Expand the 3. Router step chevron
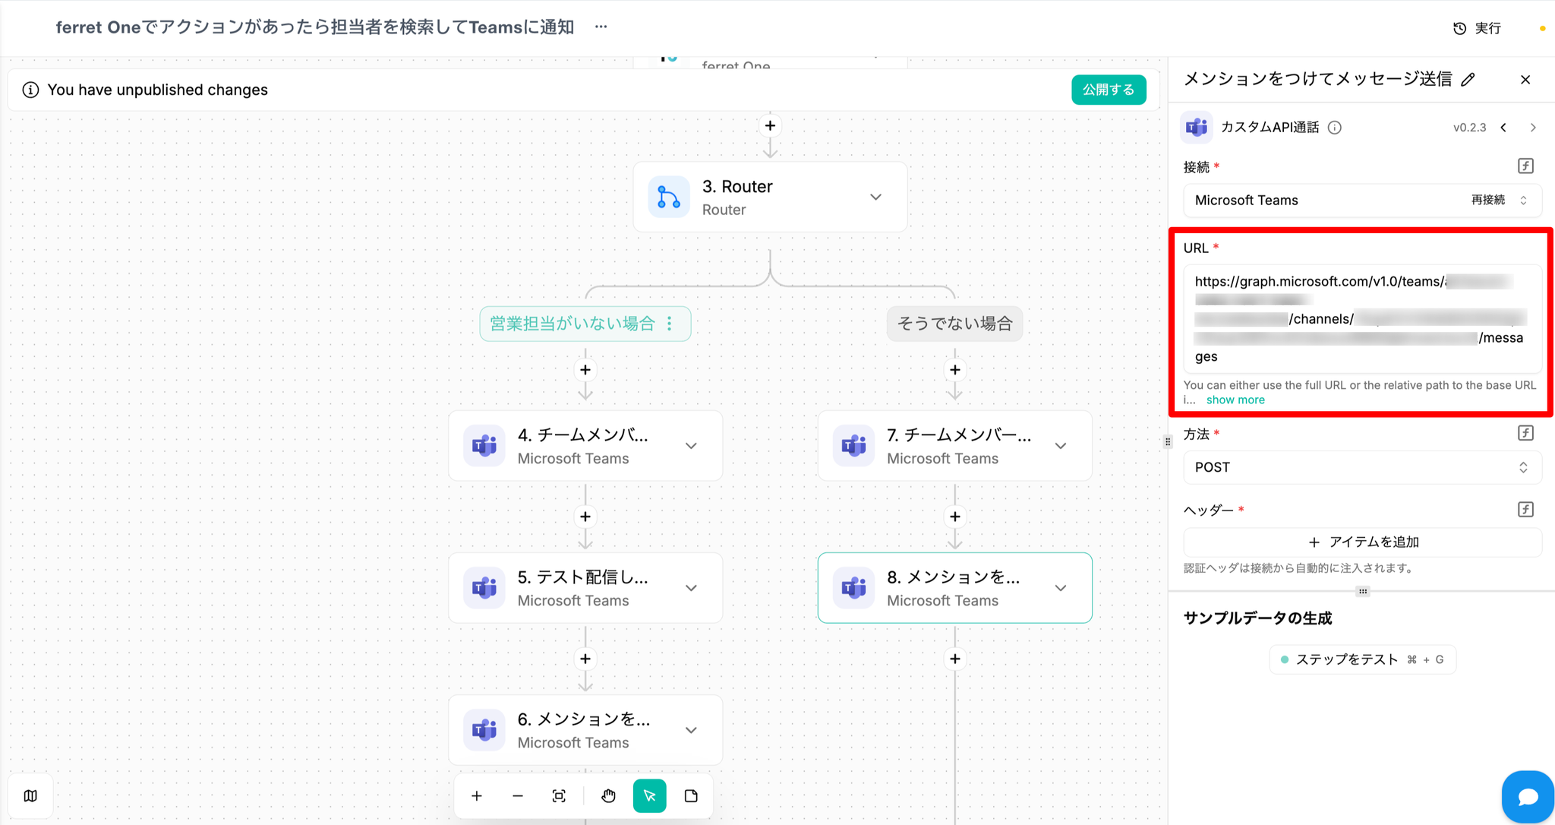This screenshot has height=825, width=1555. click(x=875, y=197)
